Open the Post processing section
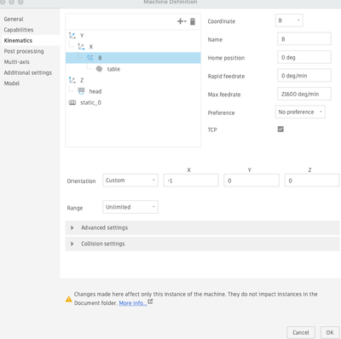The image size is (341, 339). [x=24, y=51]
